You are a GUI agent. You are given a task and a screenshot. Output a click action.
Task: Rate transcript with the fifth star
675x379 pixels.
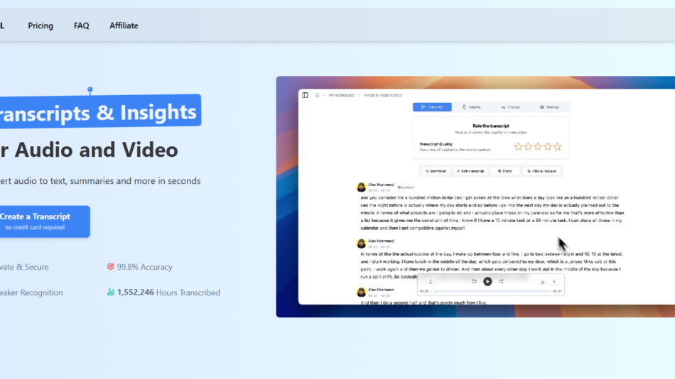[558, 147]
